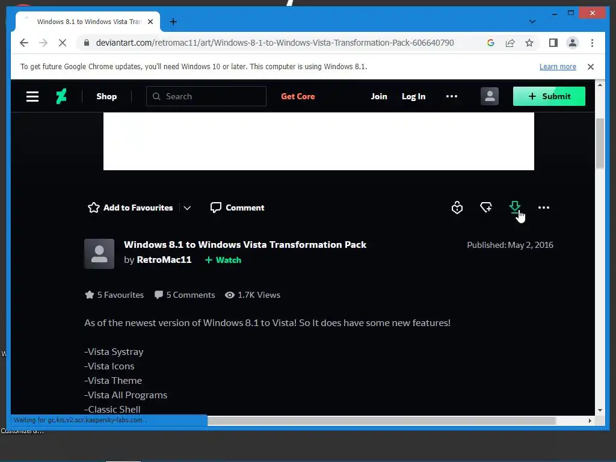Click the Comment button
Viewport: 616px width, 462px height.
[x=237, y=208]
